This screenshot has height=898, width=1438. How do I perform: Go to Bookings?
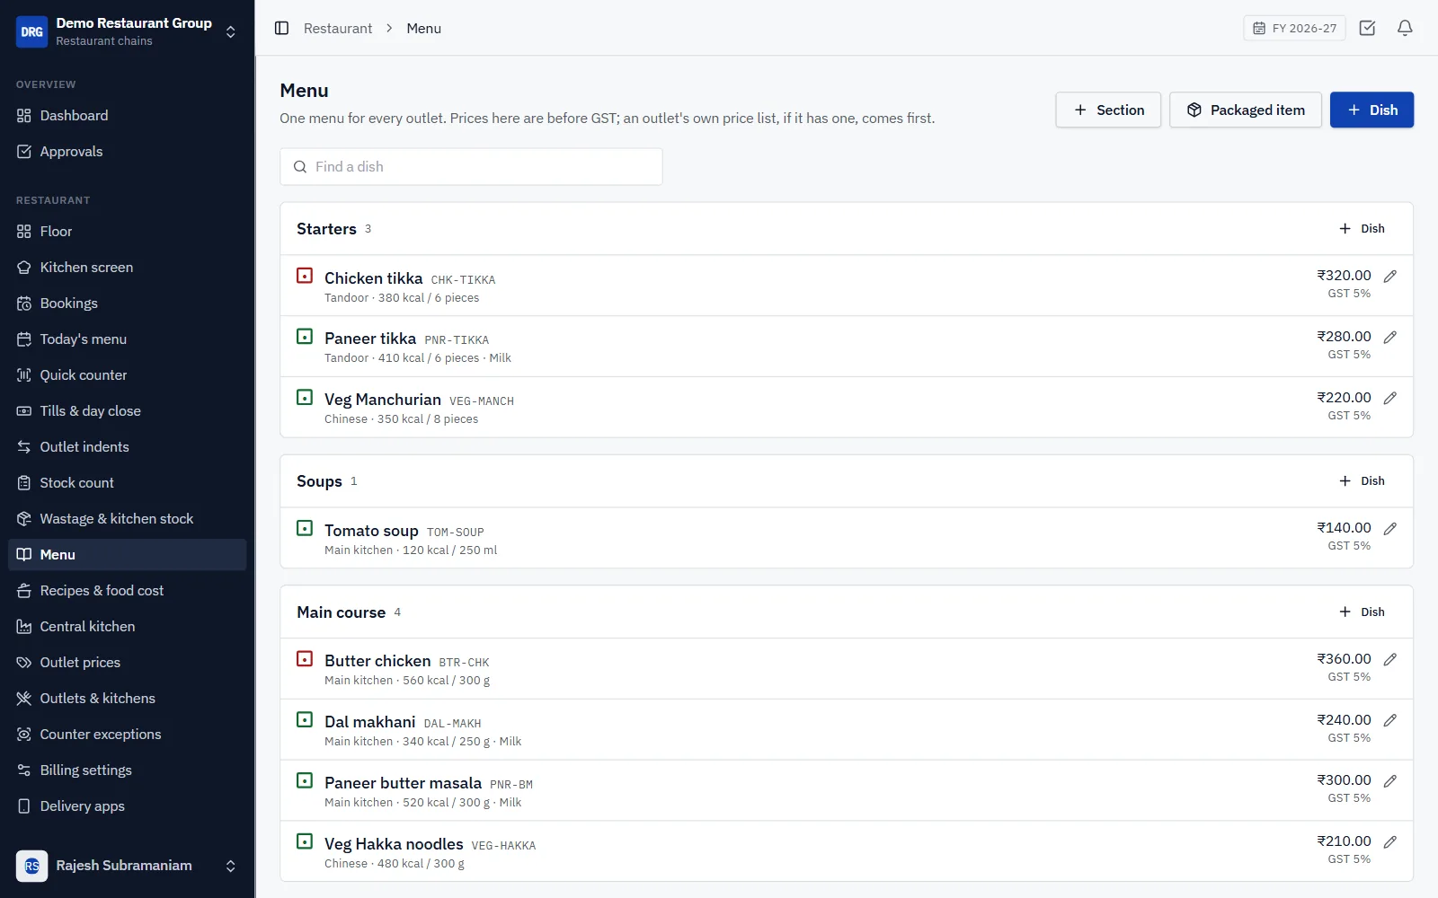127,304
